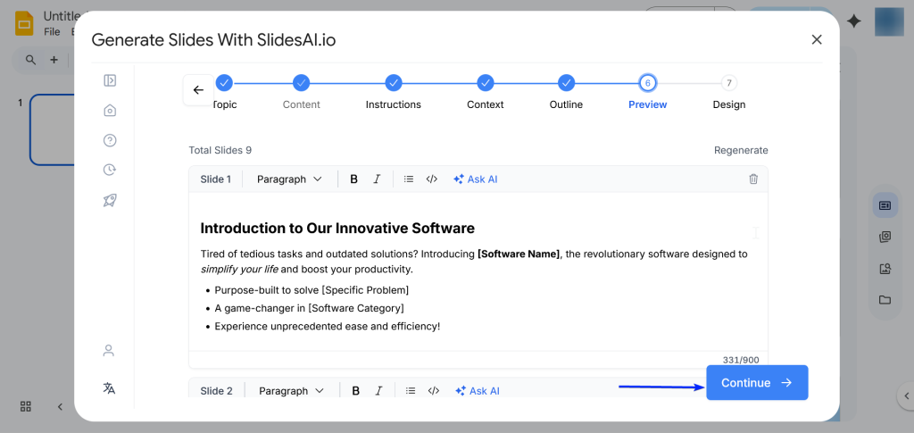Toggle italic formatting for Slide 1
The height and width of the screenshot is (433, 914).
tap(377, 179)
